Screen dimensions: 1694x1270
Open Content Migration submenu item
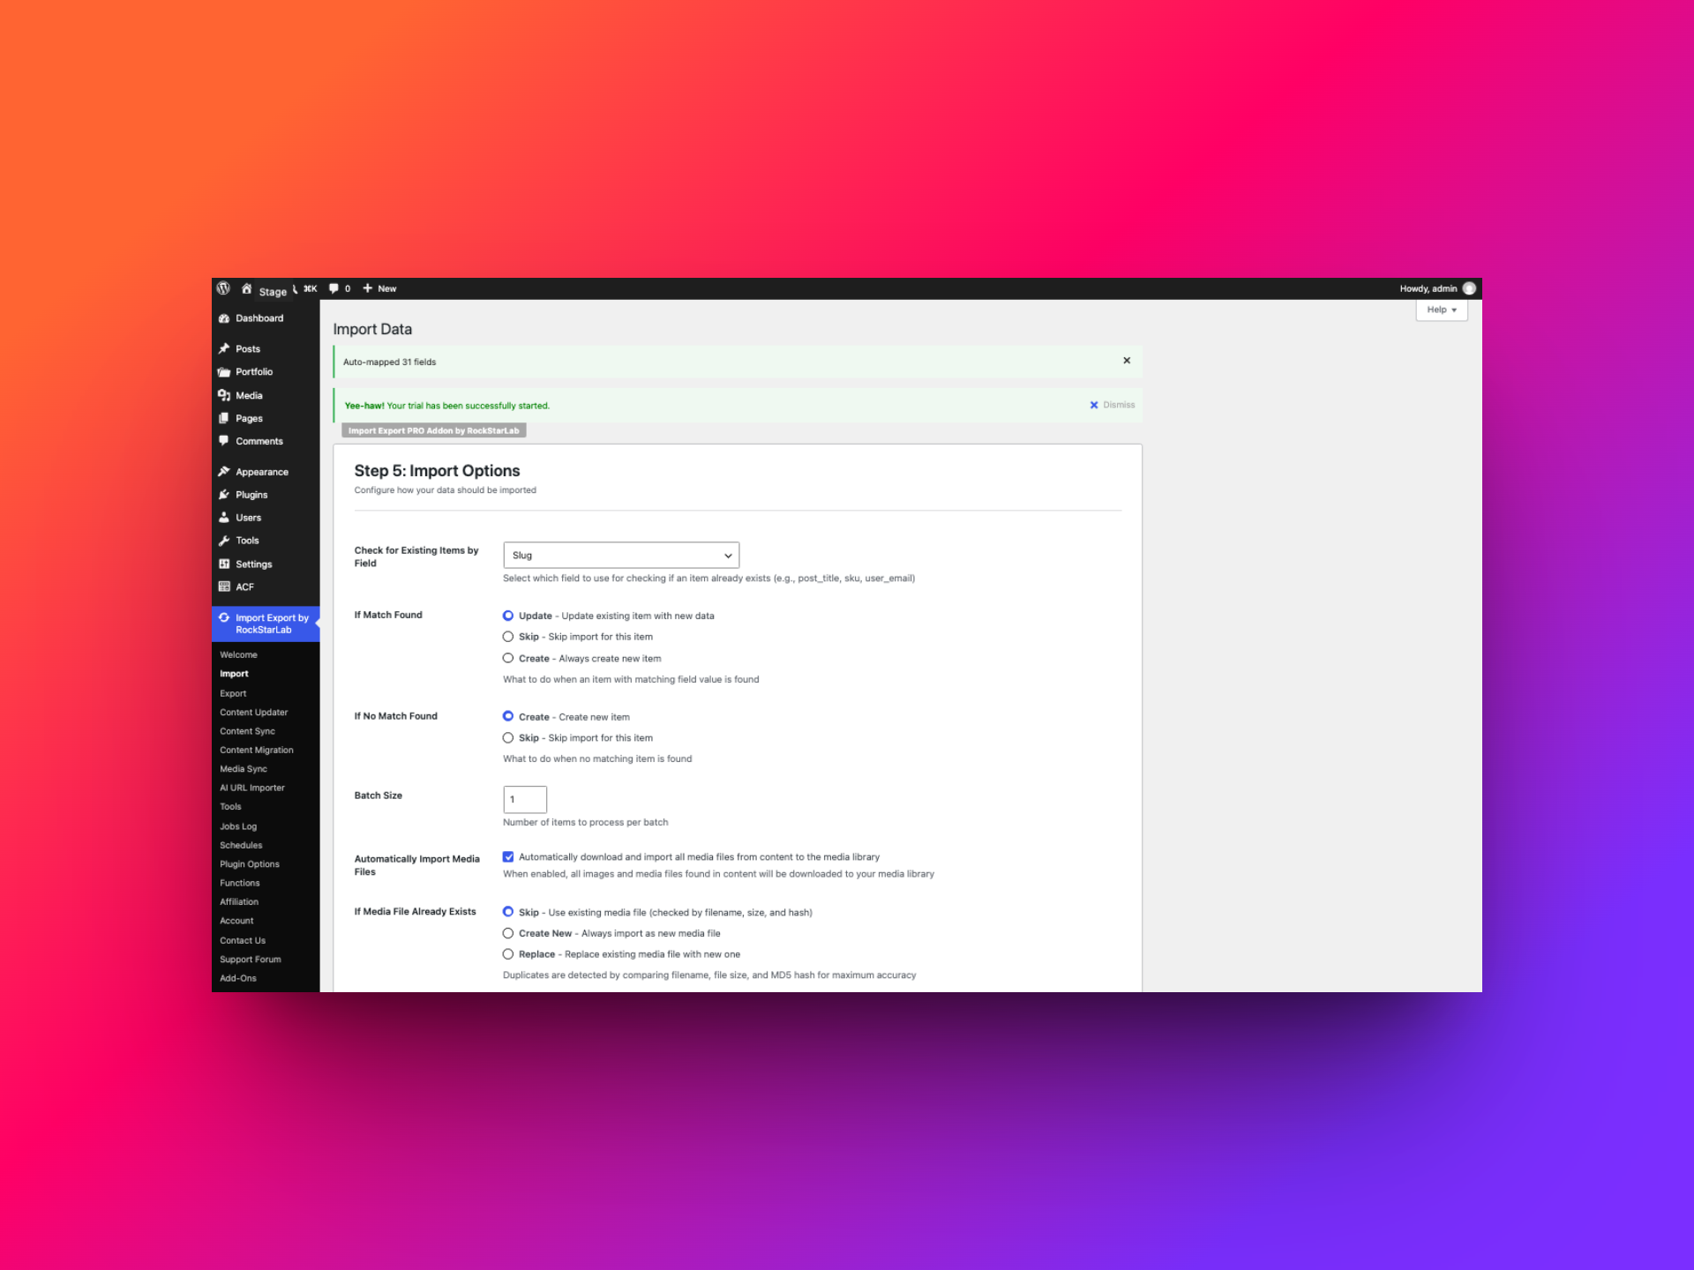[x=257, y=750]
